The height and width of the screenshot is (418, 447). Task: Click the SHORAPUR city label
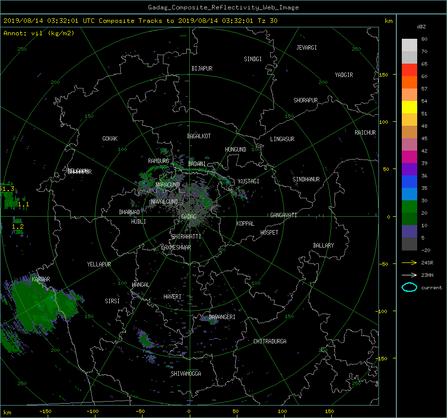pos(305,100)
